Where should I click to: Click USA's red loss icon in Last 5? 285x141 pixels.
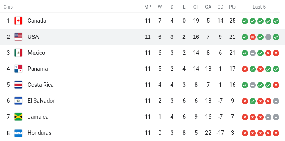click(x=253, y=37)
